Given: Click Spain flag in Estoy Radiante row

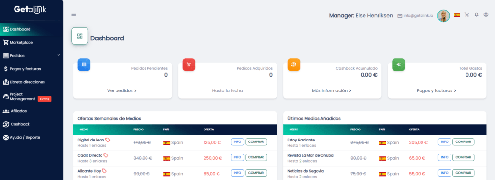Looking at the screenshot, I should 383,143.
